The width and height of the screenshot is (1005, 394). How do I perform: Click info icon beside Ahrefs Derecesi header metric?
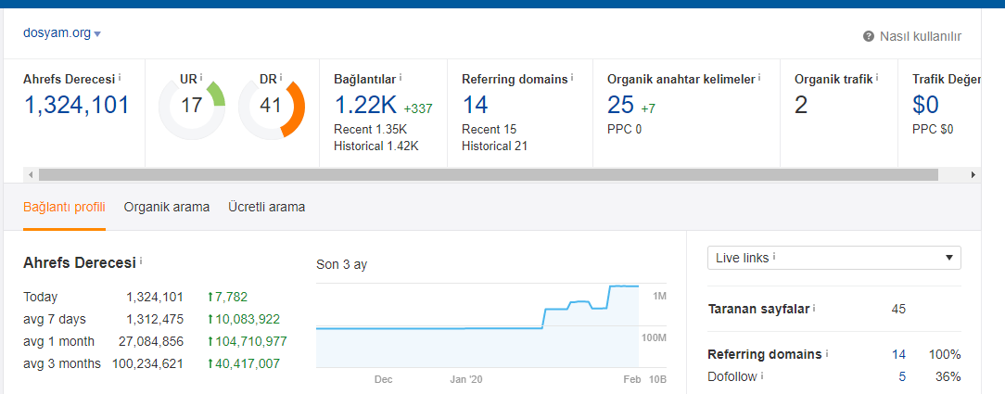pyautogui.click(x=120, y=78)
